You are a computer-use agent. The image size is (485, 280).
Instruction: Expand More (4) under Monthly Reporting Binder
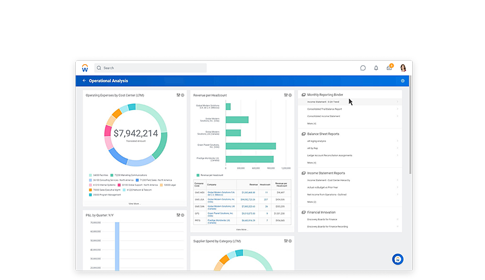coord(311,123)
